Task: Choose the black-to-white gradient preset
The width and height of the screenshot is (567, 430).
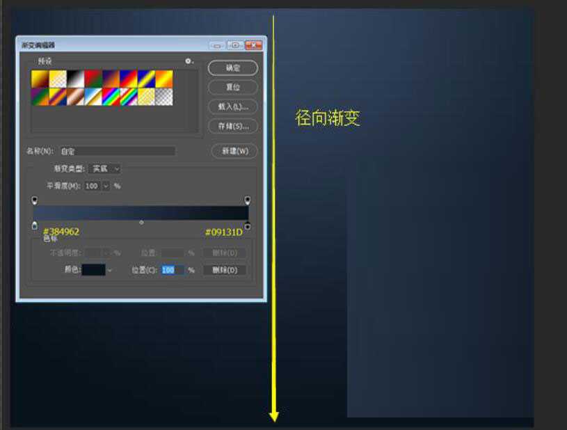Action: pos(75,79)
